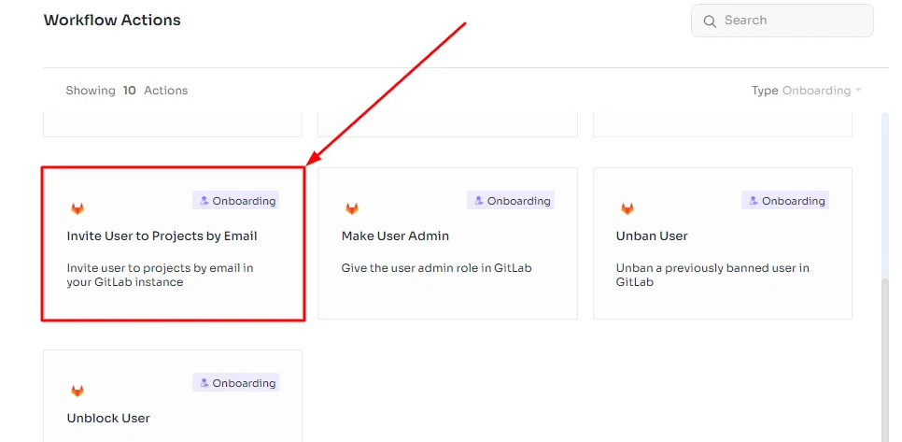The width and height of the screenshot is (902, 442).
Task: Click the 'Showing 10 Actions' text
Action: 127,91
